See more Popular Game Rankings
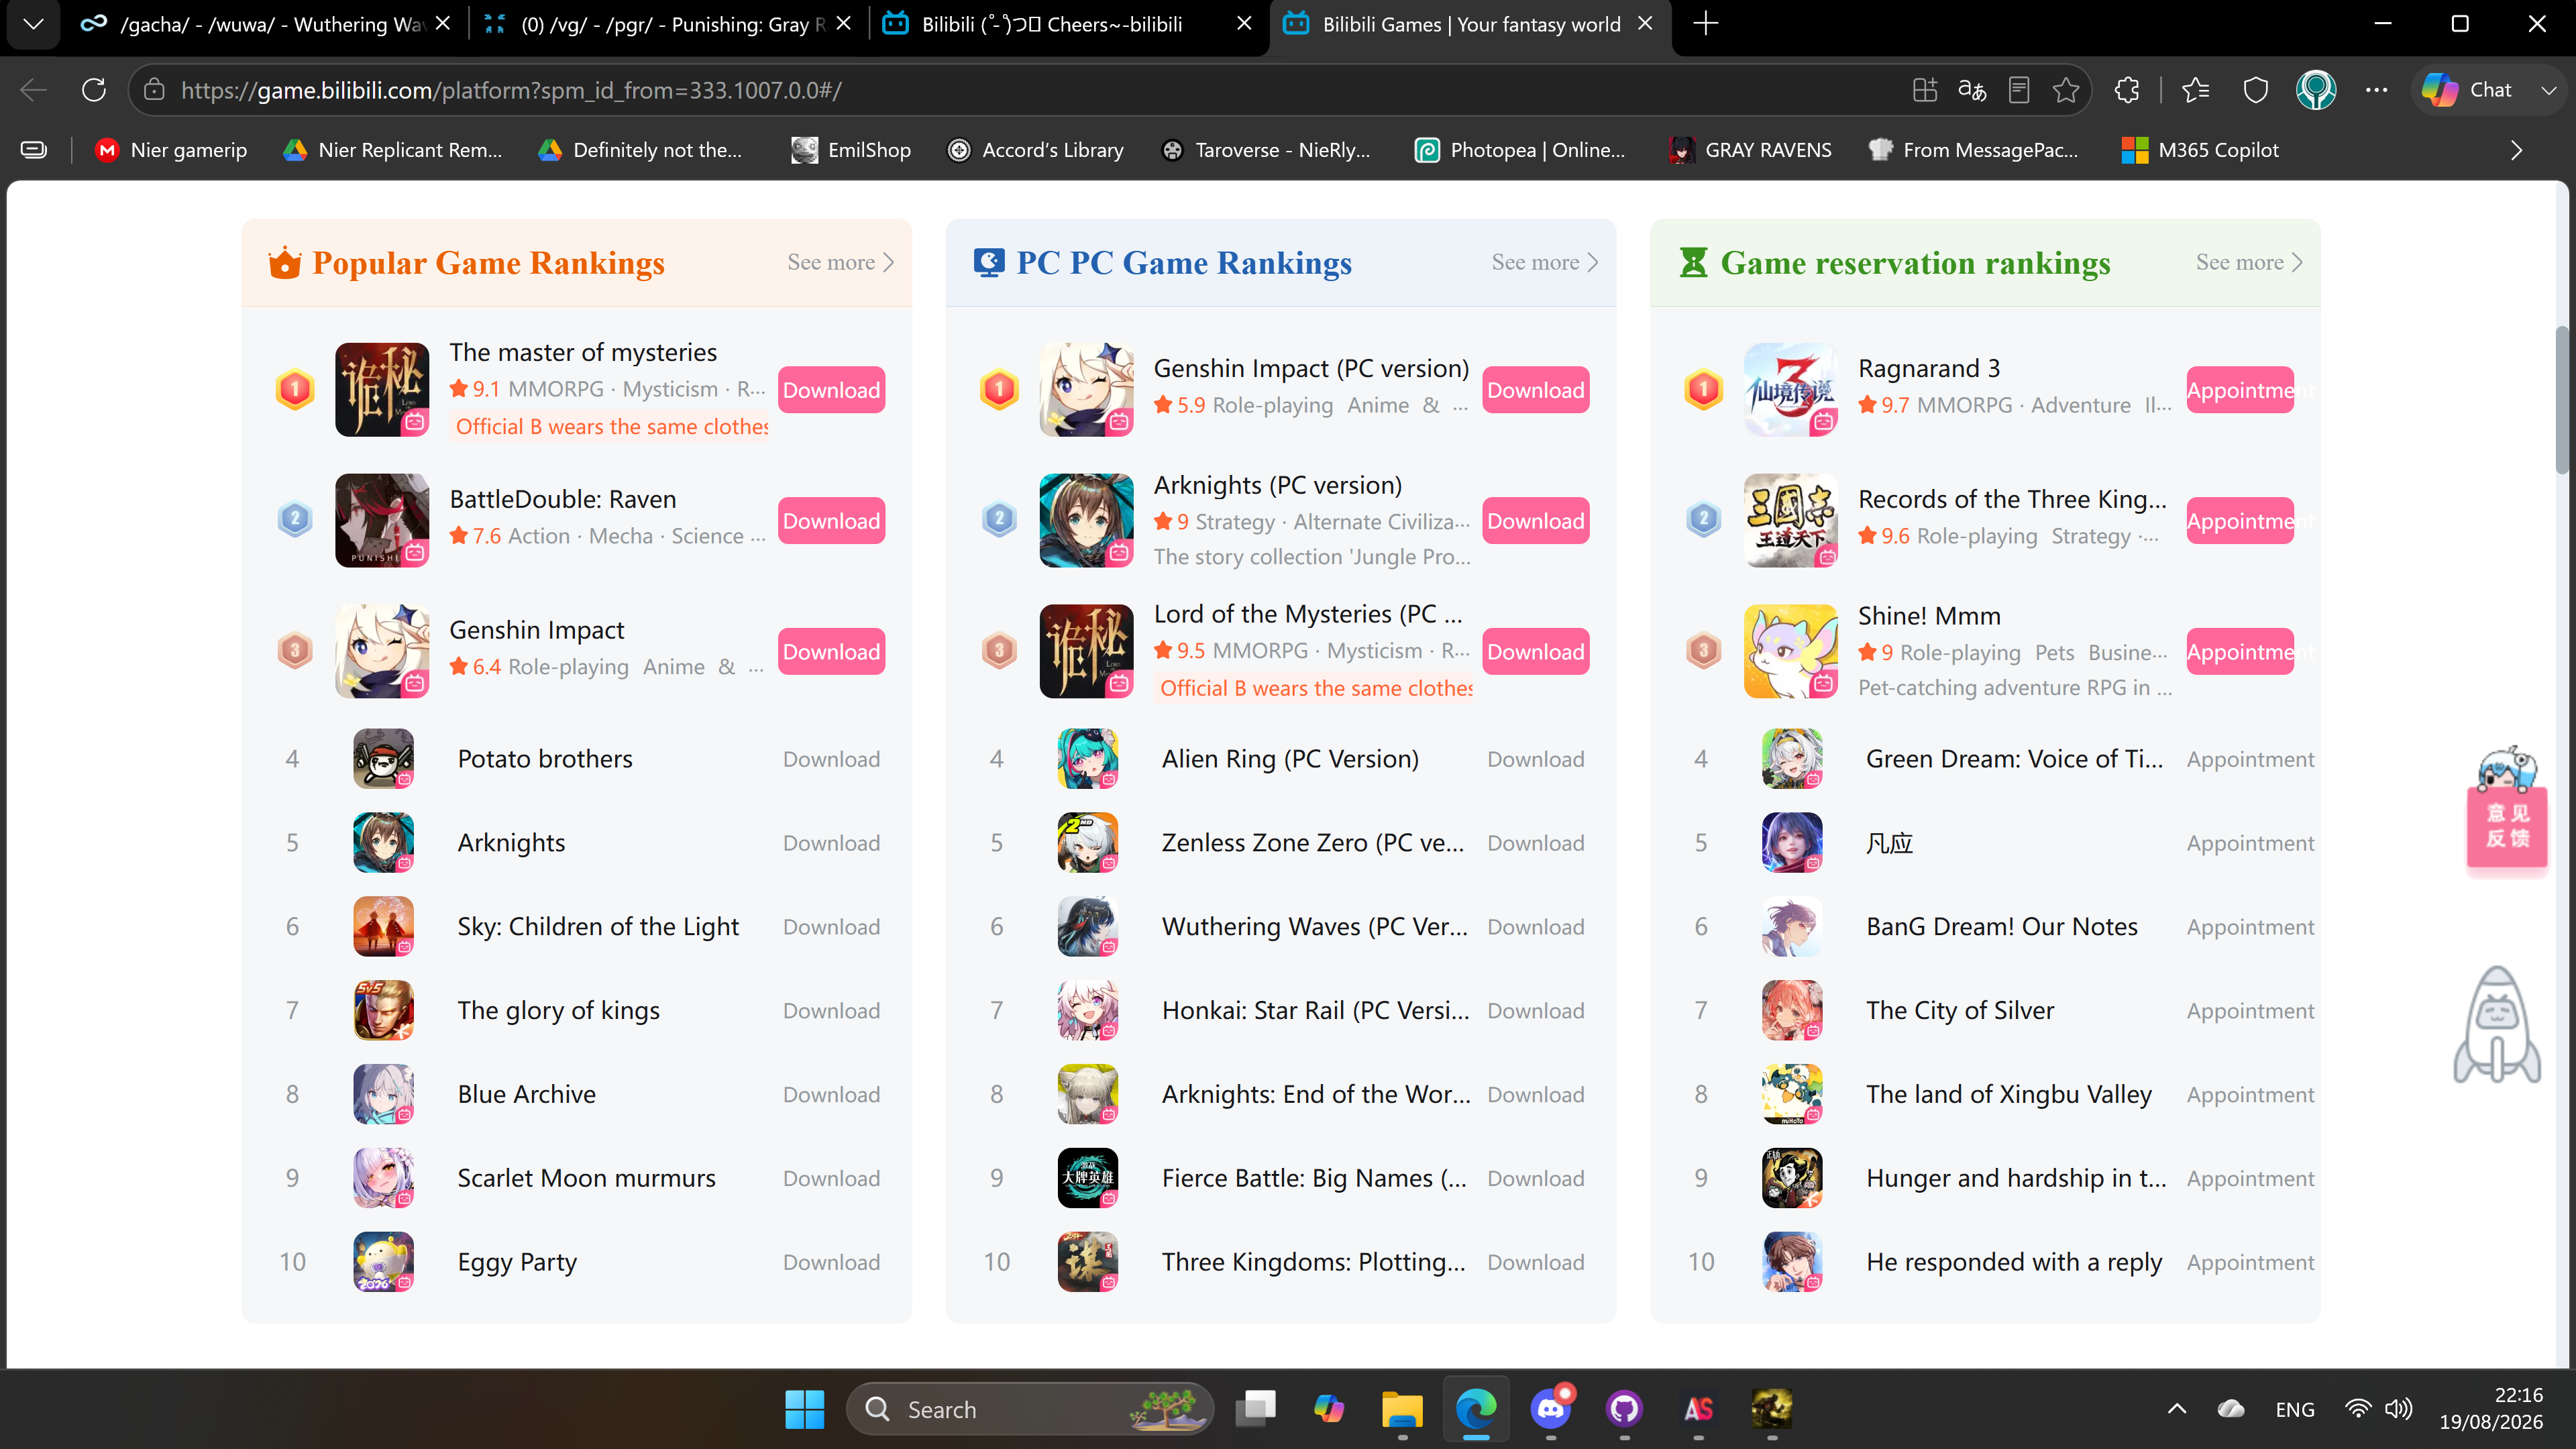2576x1449 pixels. click(841, 262)
